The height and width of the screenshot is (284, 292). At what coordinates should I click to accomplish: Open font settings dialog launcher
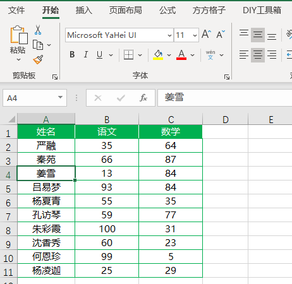[227, 77]
